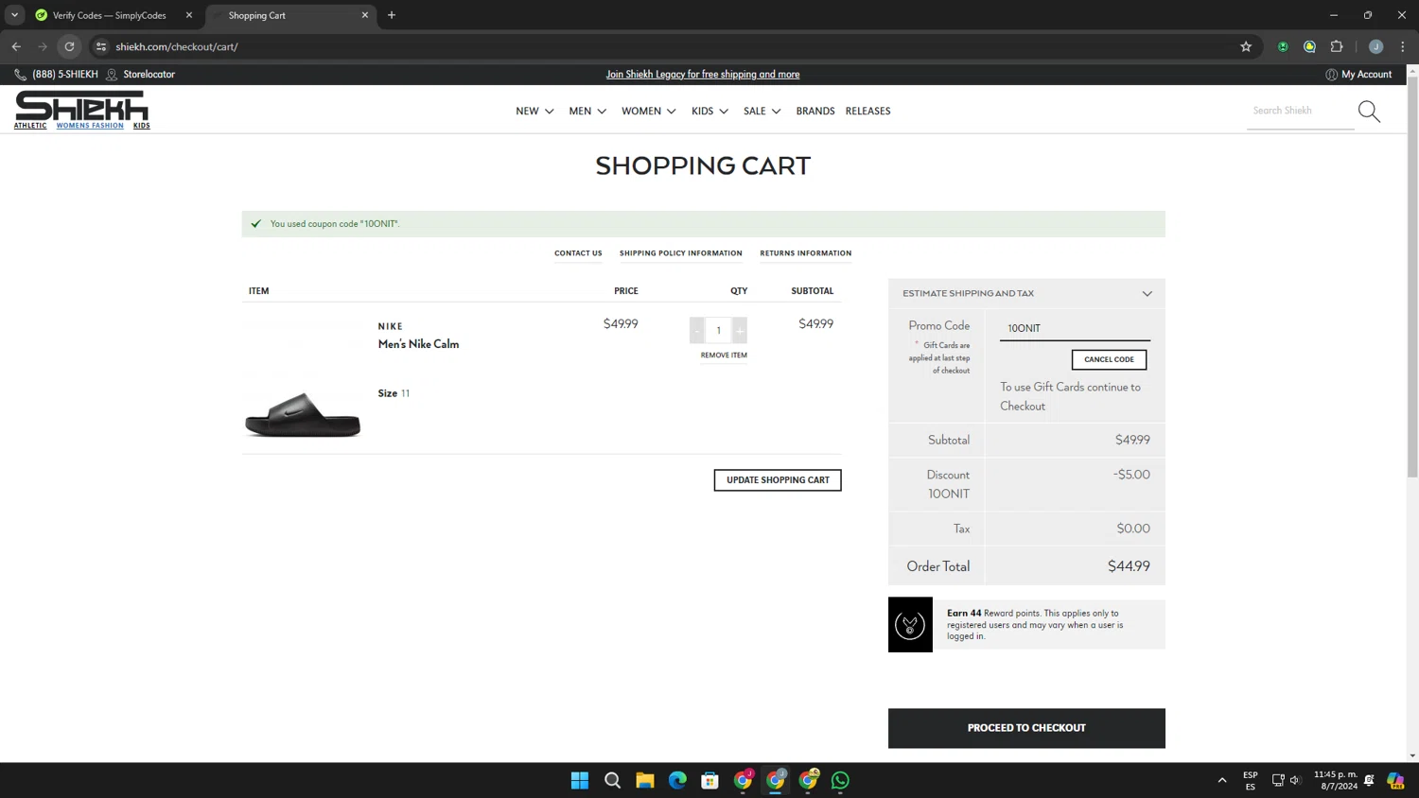Click the Storelocator person icon
1419x798 pixels.
click(112, 74)
